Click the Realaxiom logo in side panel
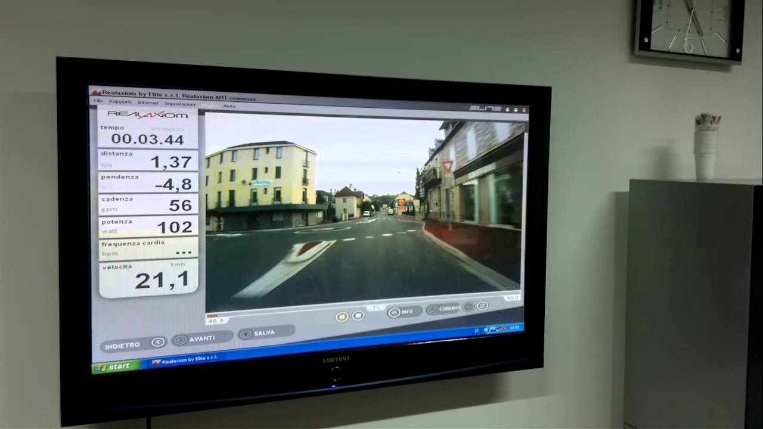Viewport: 763px width, 429px height. (148, 114)
